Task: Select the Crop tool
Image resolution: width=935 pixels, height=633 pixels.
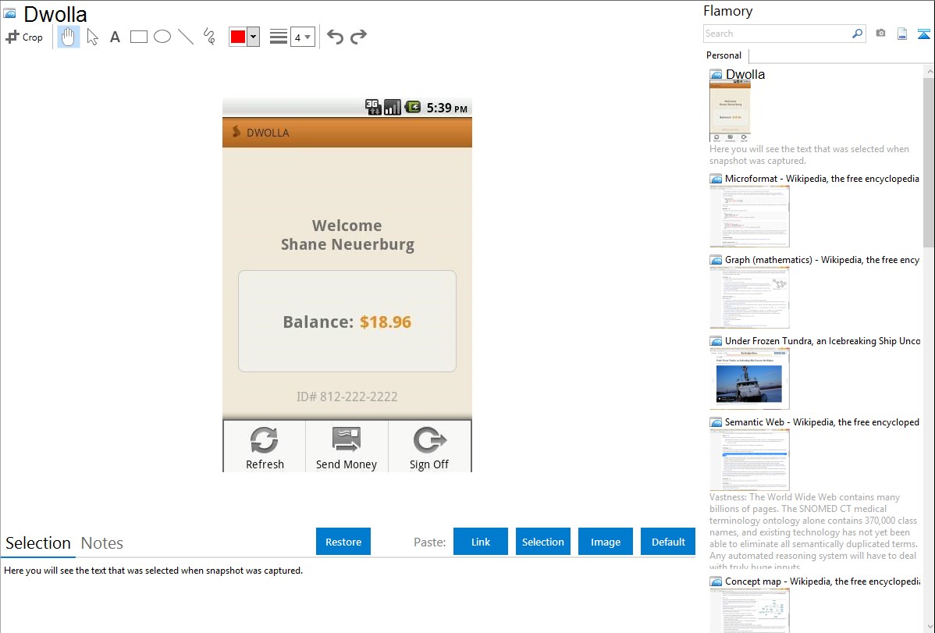Action: pos(24,37)
